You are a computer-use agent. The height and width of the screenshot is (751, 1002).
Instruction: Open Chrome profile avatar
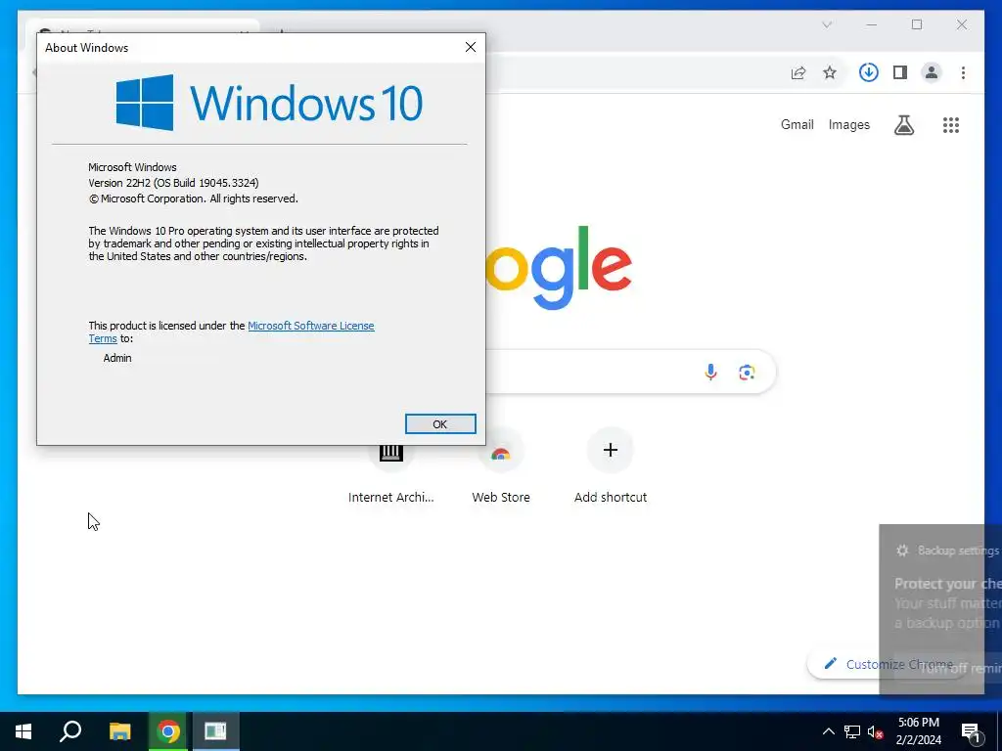932,72
